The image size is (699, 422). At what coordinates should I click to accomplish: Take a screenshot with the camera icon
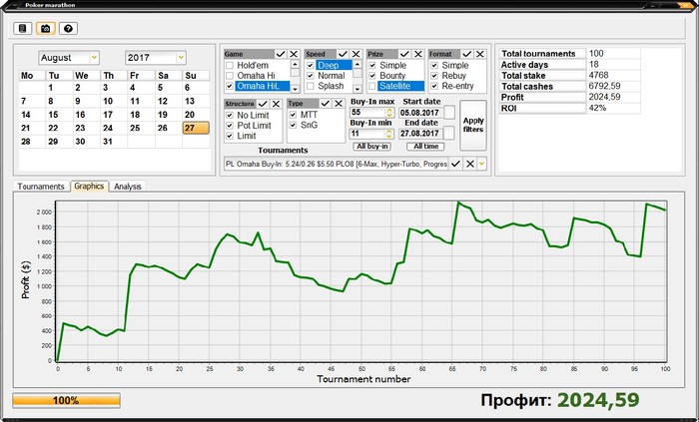(46, 29)
